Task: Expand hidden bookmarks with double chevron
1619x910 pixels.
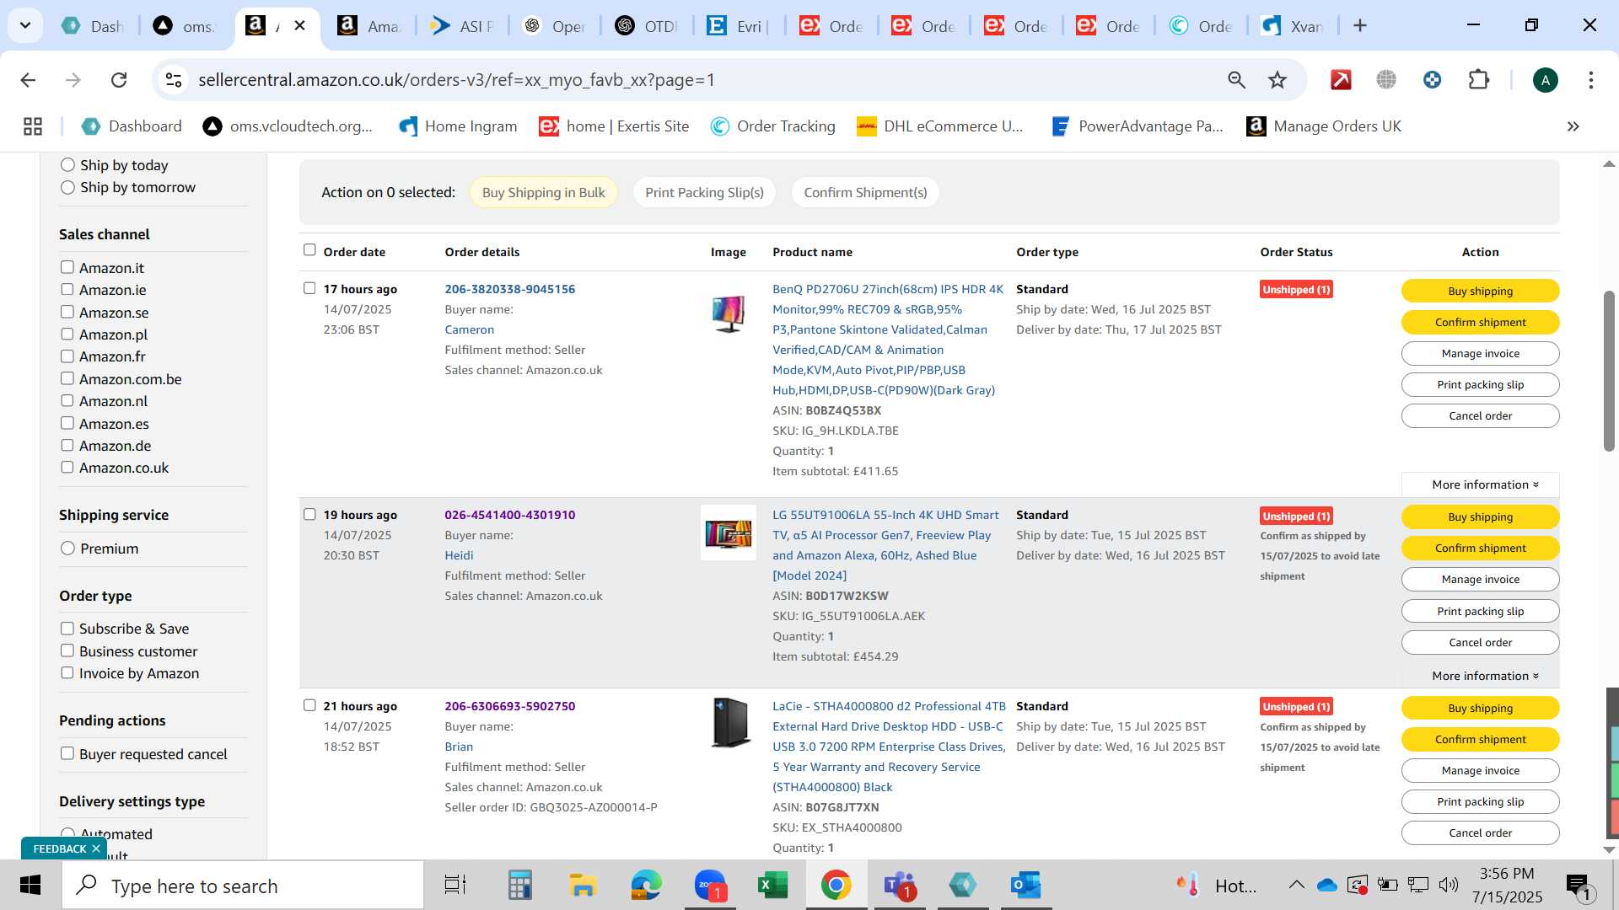Action: (1573, 126)
